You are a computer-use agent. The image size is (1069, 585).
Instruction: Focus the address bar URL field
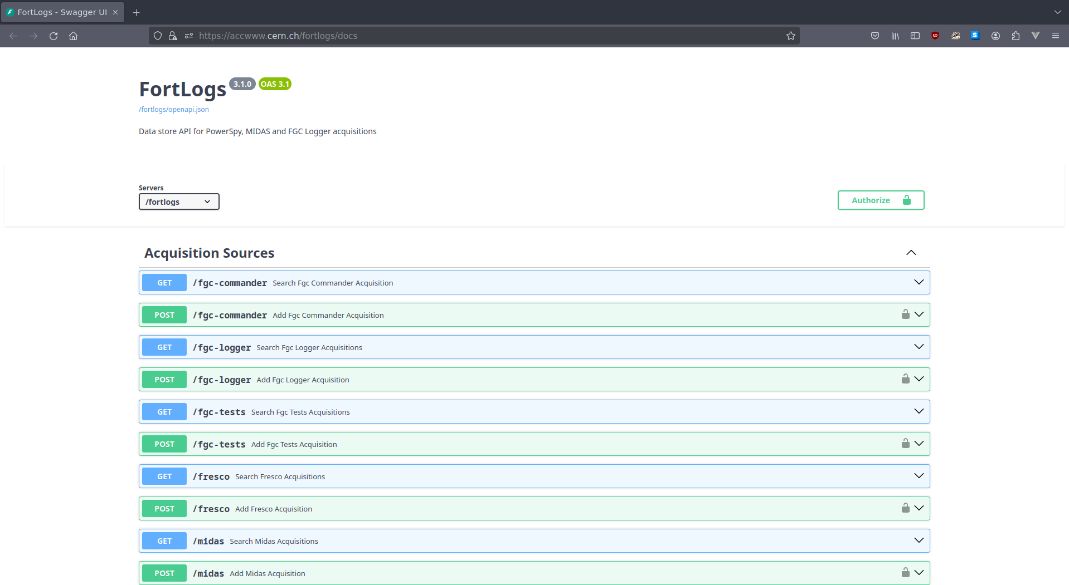pyautogui.click(x=474, y=36)
